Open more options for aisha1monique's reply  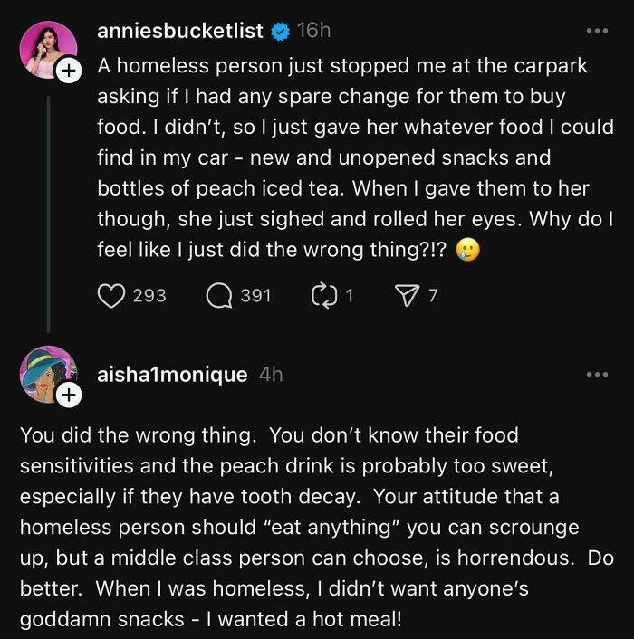[595, 374]
